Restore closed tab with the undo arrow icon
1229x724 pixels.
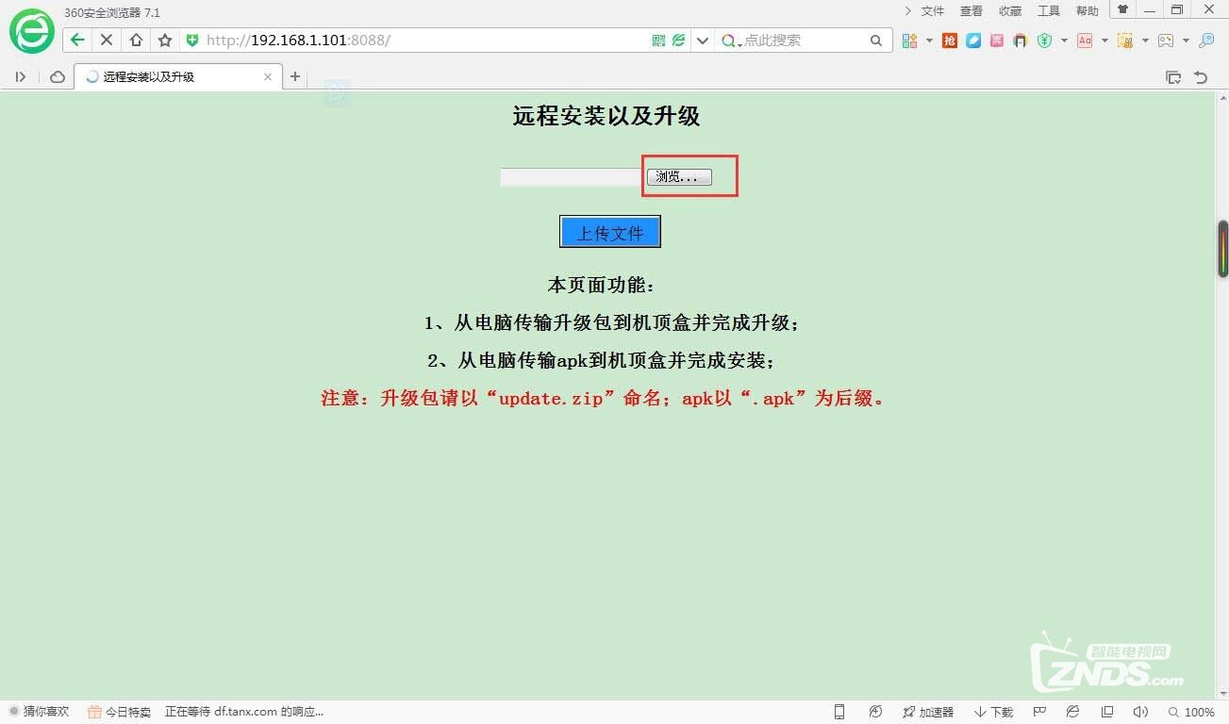(1201, 77)
